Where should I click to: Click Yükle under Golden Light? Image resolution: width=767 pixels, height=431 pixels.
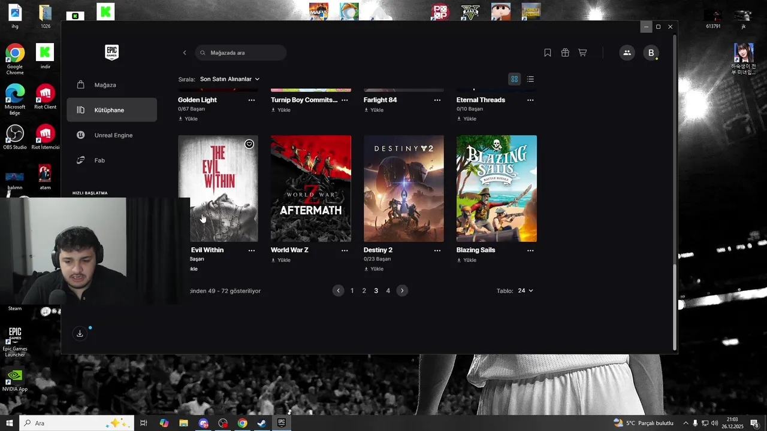coord(188,119)
